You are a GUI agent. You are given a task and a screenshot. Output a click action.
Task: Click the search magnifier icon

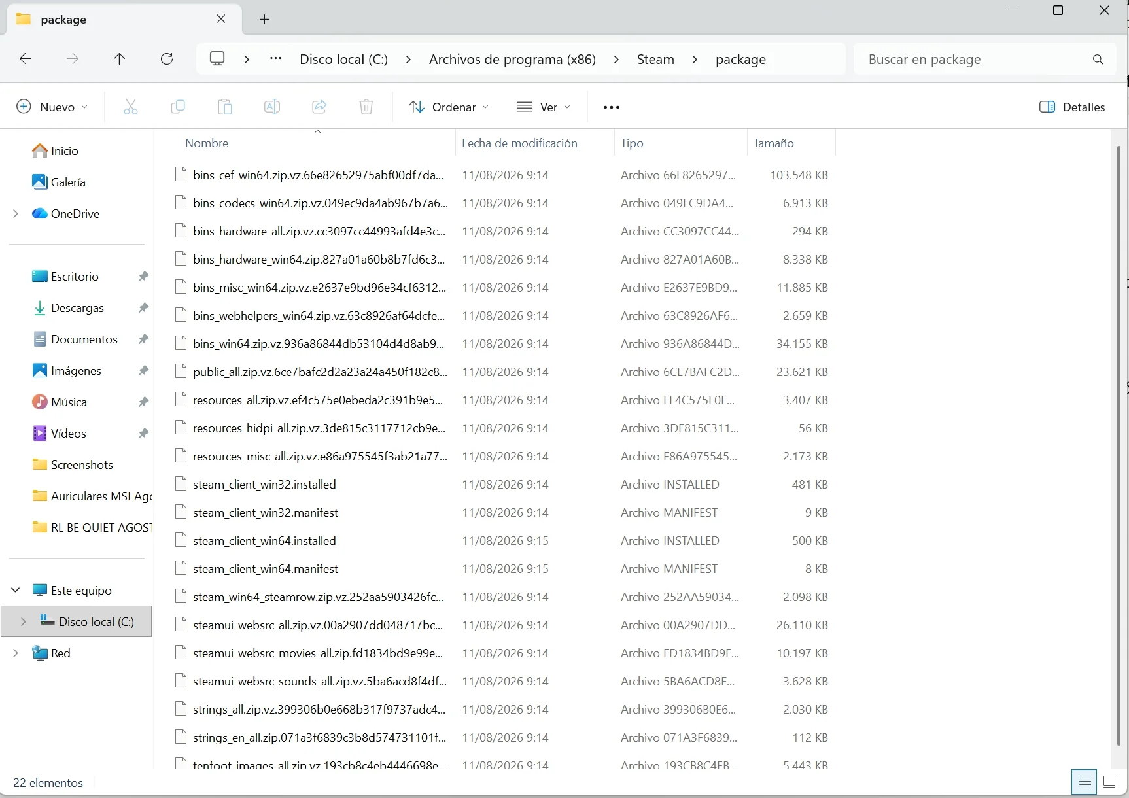pos(1098,60)
